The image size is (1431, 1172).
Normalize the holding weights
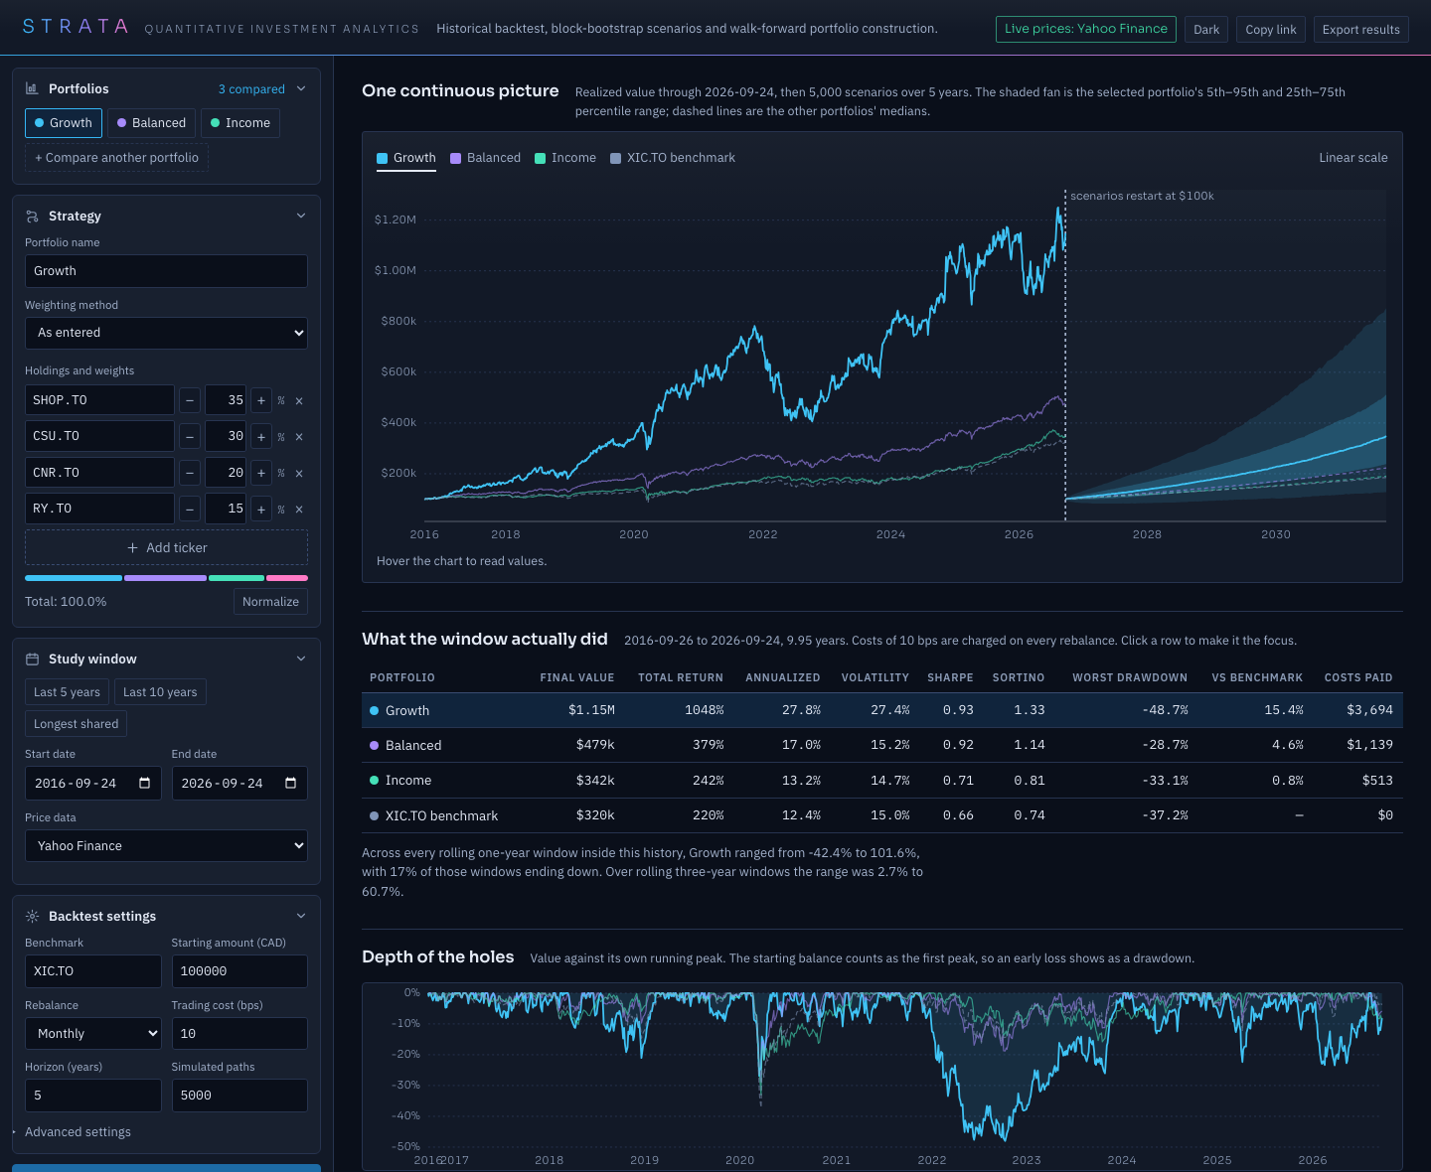pyautogui.click(x=270, y=602)
